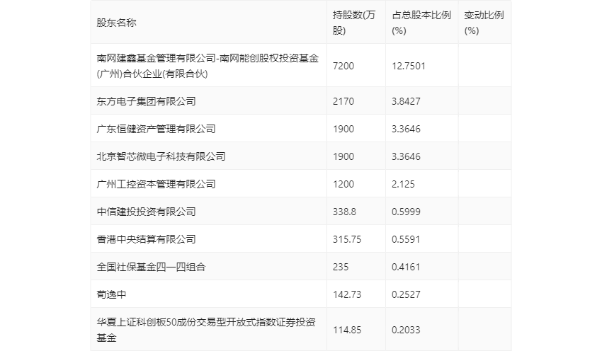The image size is (602, 351).
Task: Select the 235 holdings value
Action: [341, 267]
